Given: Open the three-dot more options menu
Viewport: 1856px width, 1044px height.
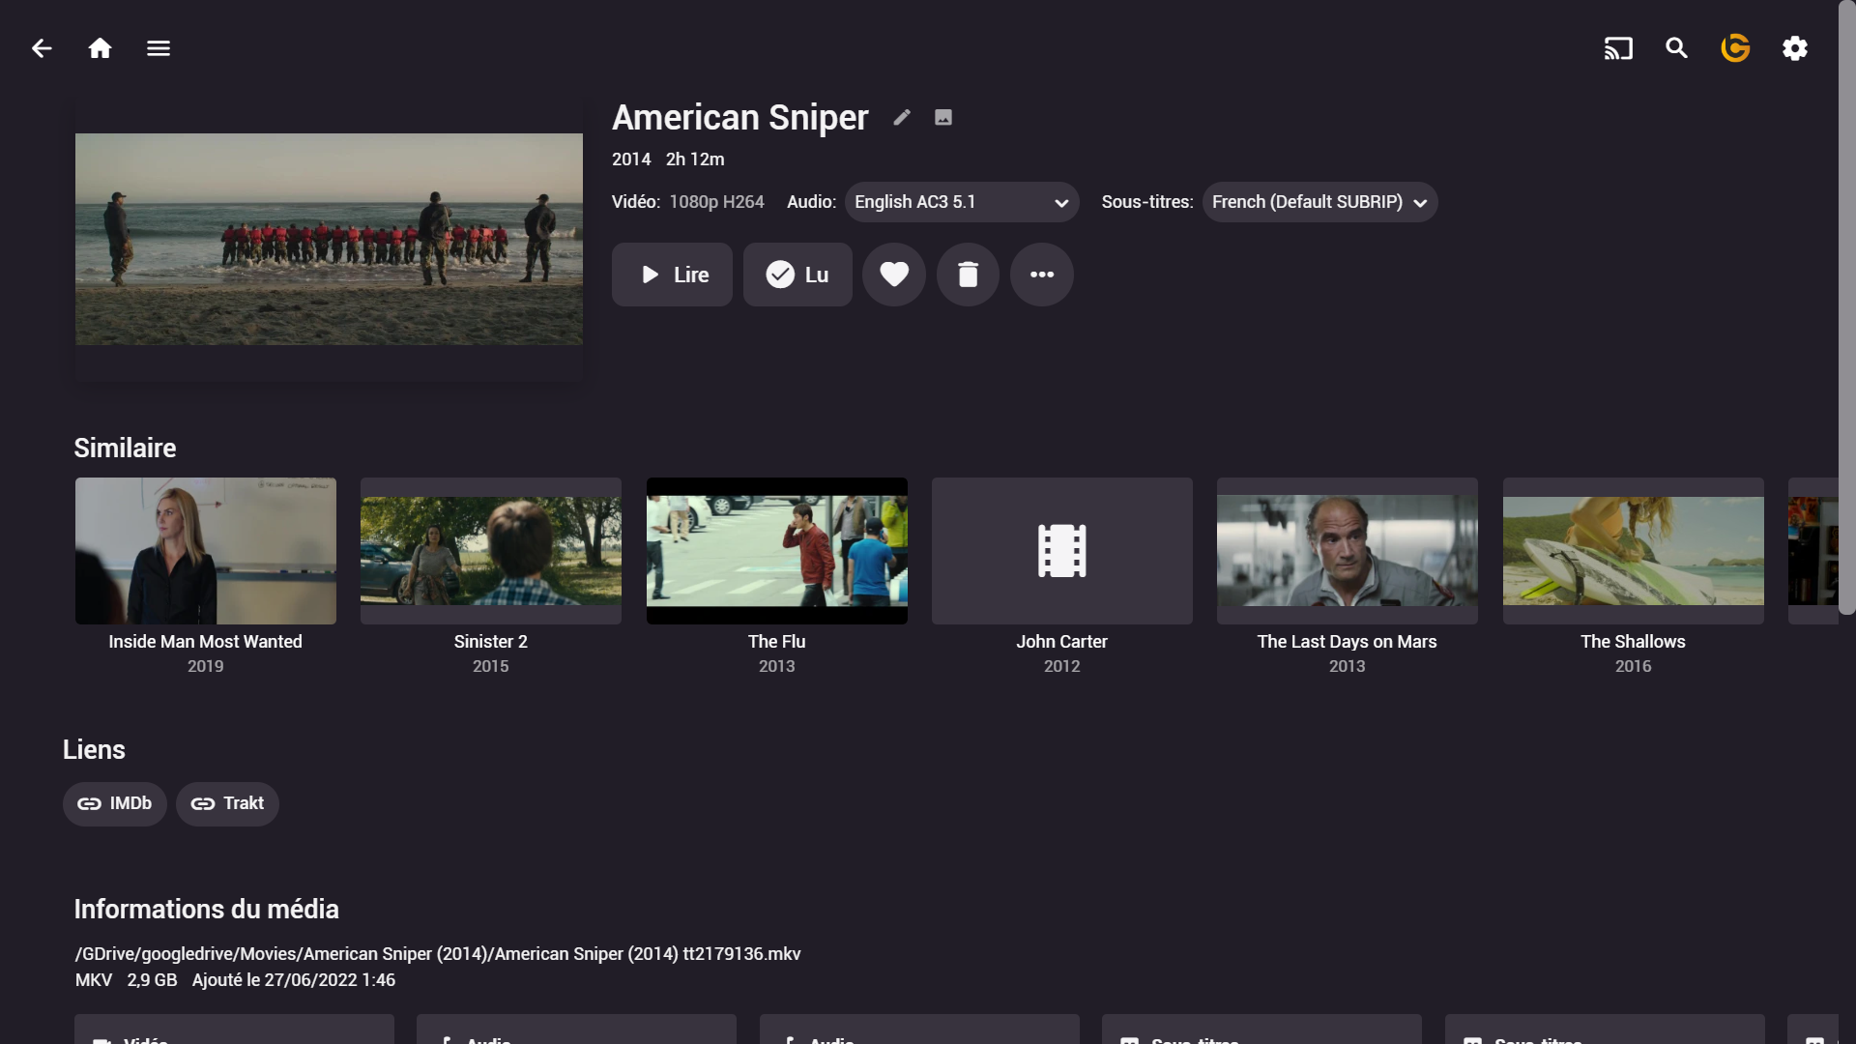Looking at the screenshot, I should pos(1042,275).
